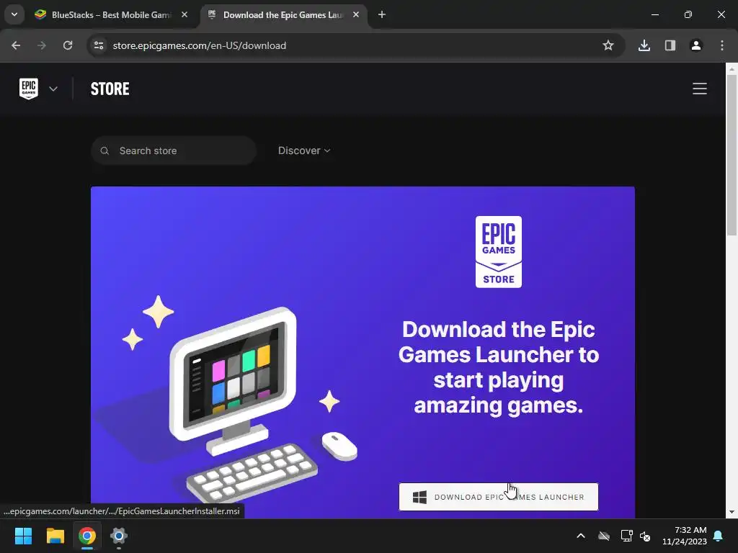The height and width of the screenshot is (553, 738).
Task: Open the tab search dropdown arrow
Action: 14,14
